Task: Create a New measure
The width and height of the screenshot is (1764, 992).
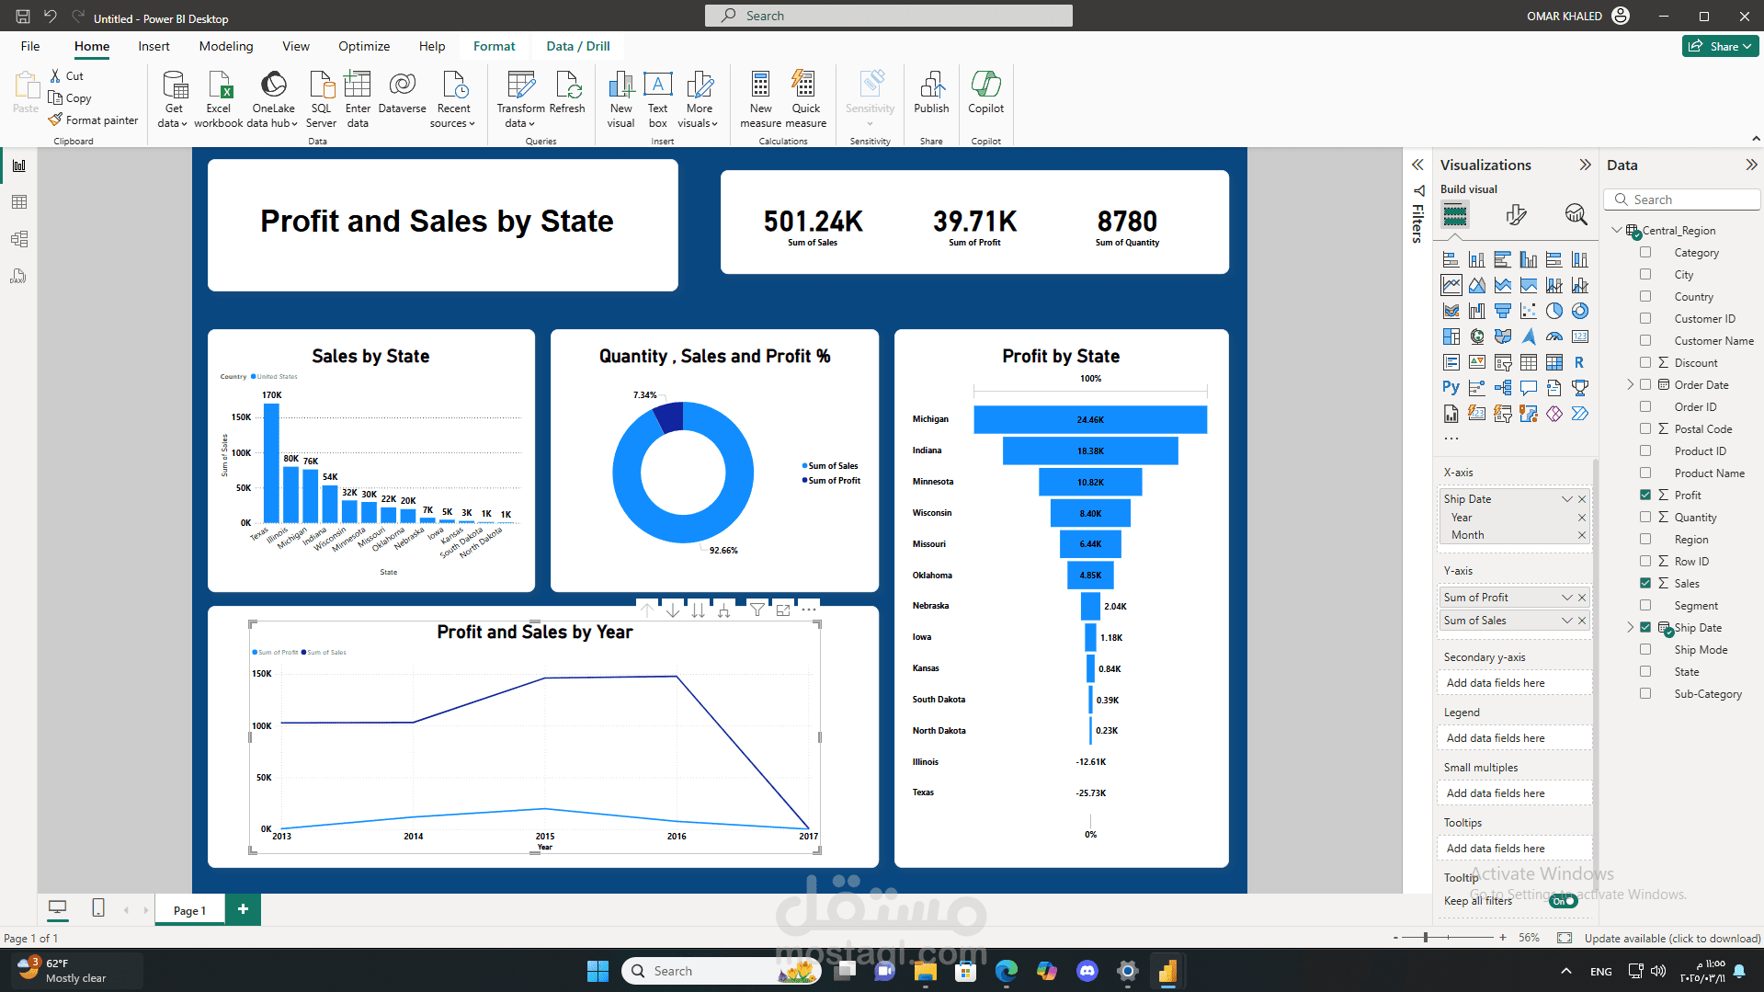Action: coord(760,99)
